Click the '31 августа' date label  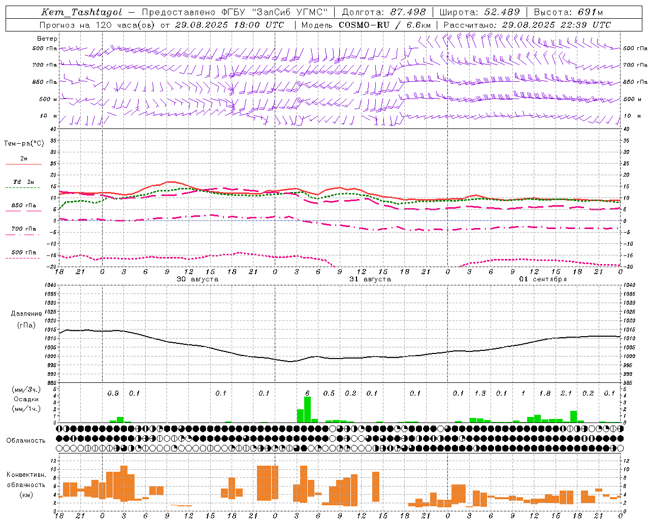[x=370, y=279]
